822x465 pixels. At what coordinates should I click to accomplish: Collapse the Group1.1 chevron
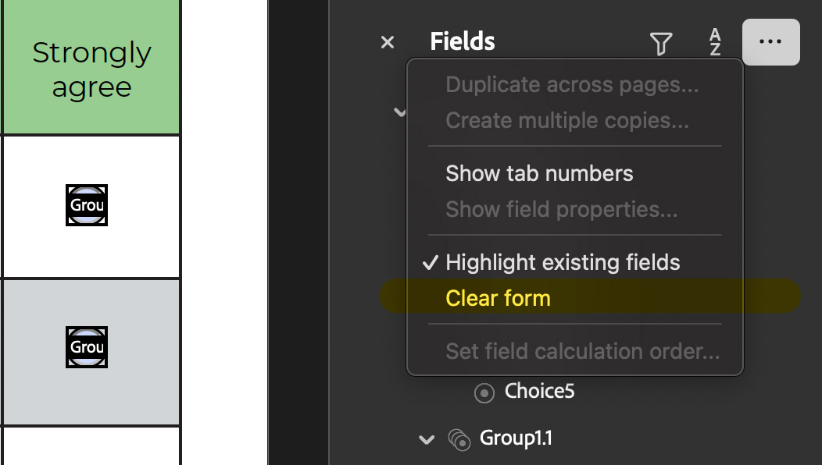(427, 439)
